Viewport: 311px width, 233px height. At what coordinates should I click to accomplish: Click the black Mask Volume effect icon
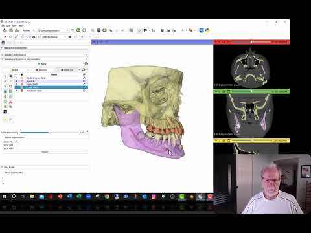tap(5, 112)
